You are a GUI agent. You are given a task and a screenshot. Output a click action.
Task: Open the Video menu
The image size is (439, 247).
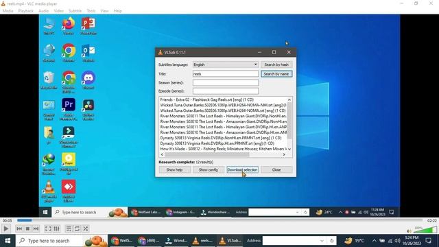click(59, 11)
